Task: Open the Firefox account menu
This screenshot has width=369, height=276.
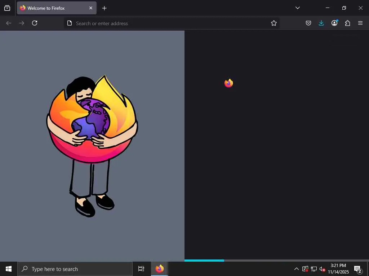Action: [x=334, y=23]
